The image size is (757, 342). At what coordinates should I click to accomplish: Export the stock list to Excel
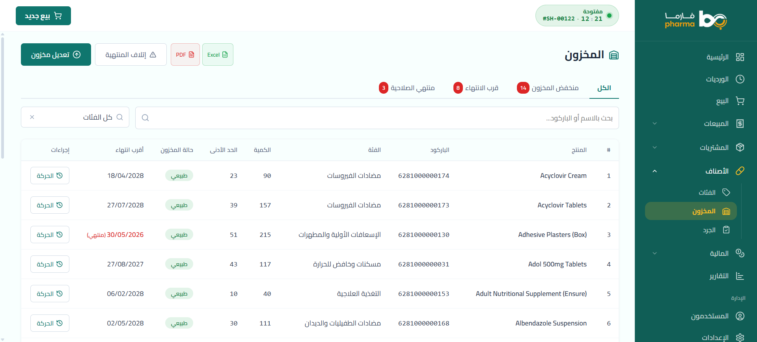pyautogui.click(x=218, y=55)
